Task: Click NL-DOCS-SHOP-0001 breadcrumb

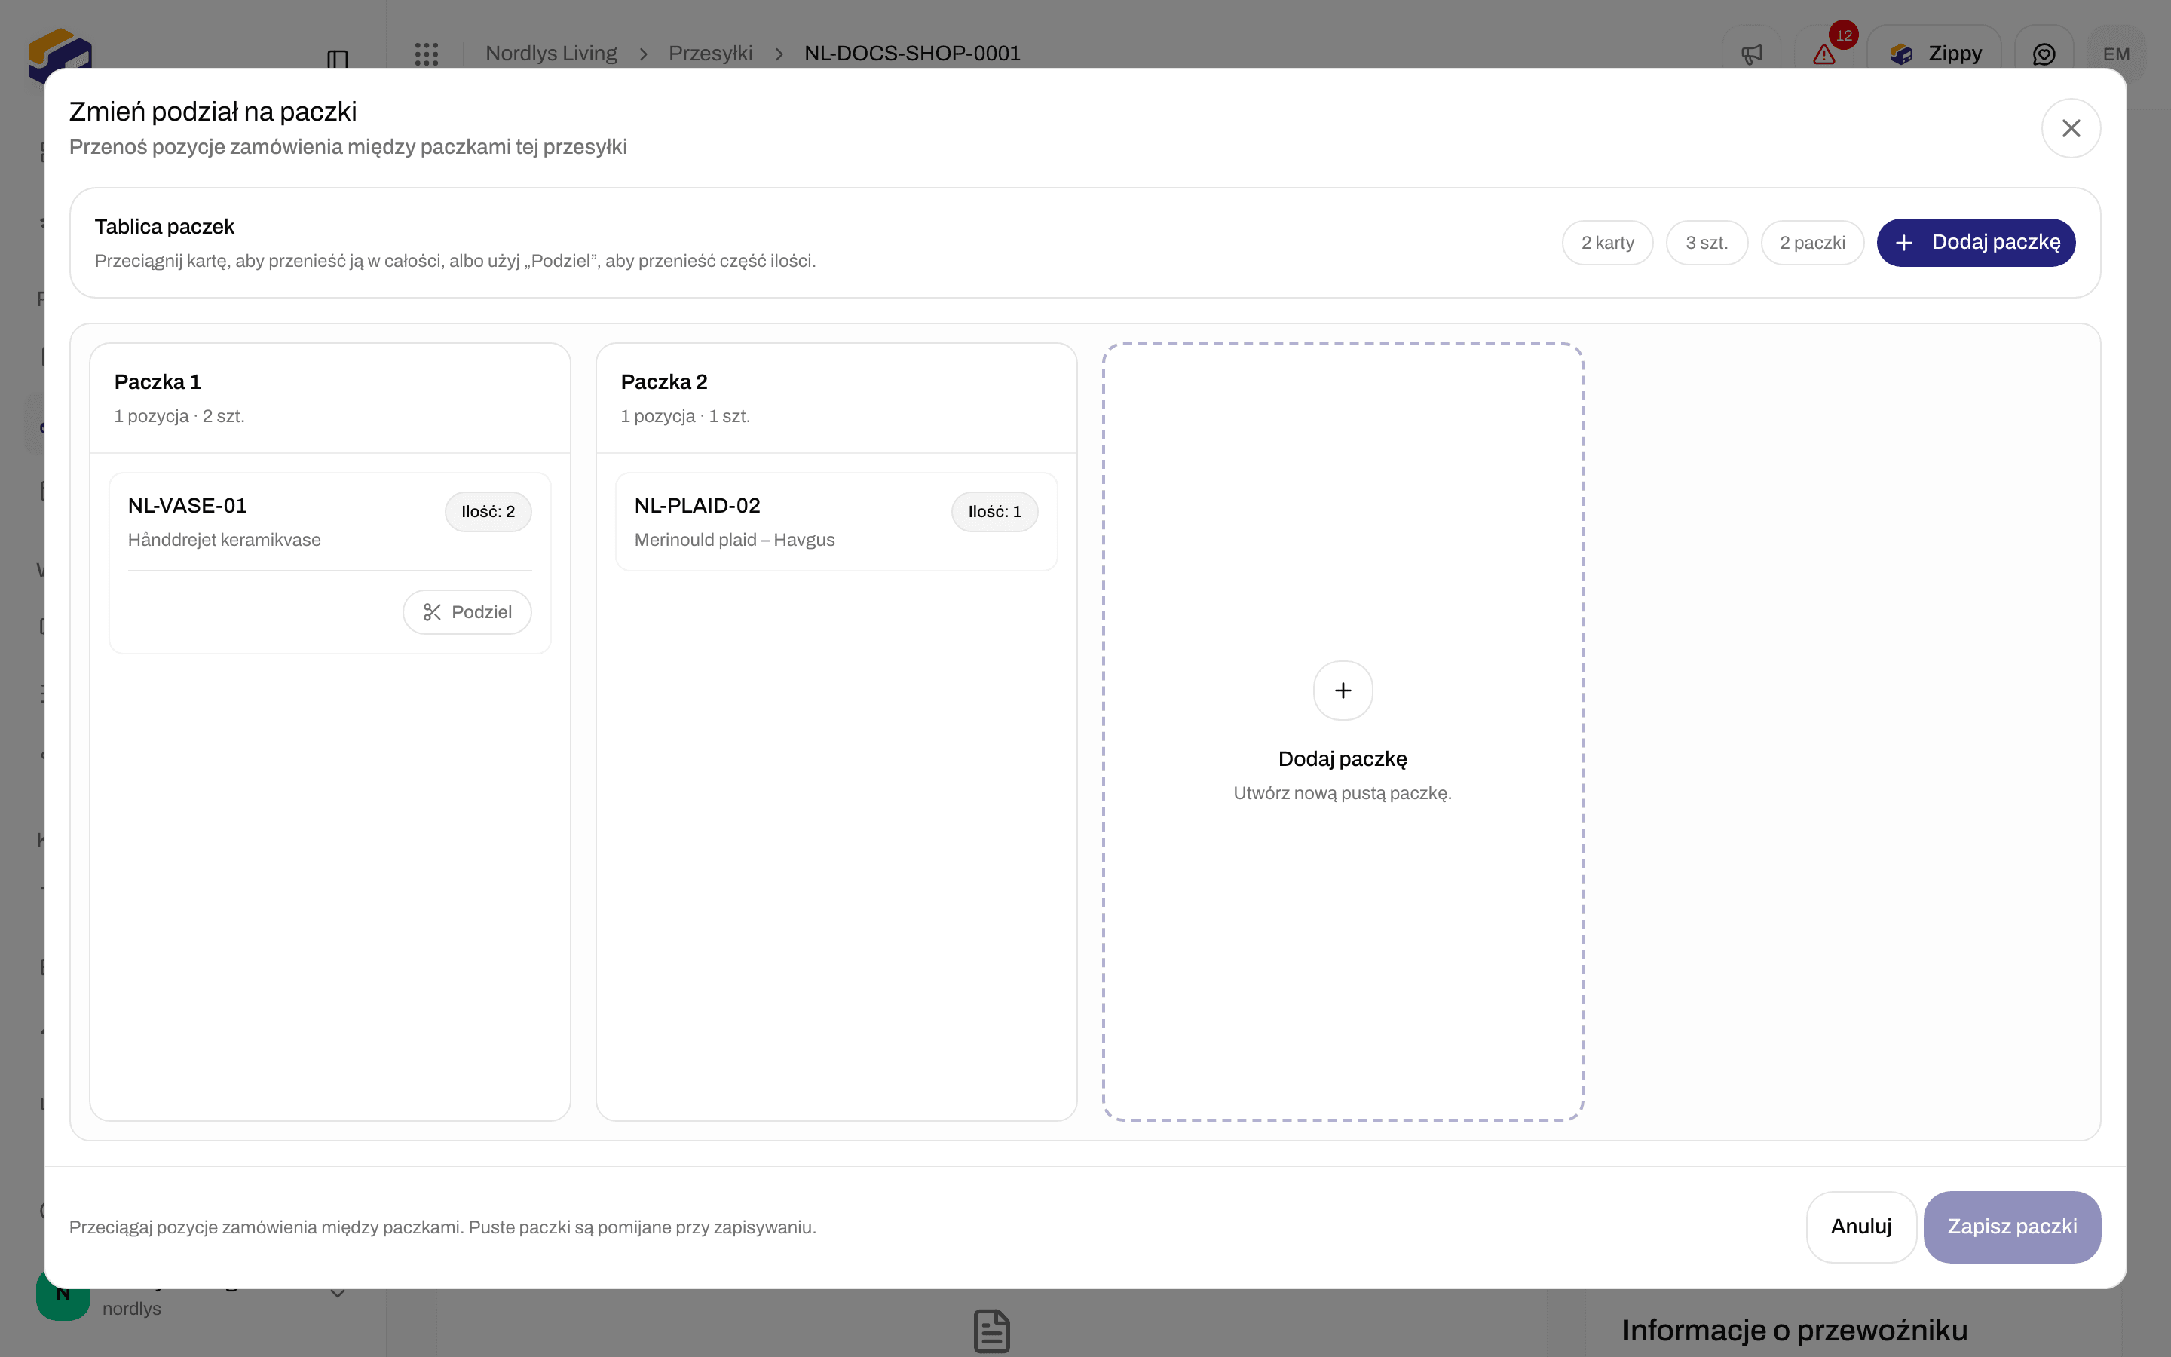Action: [x=912, y=54]
